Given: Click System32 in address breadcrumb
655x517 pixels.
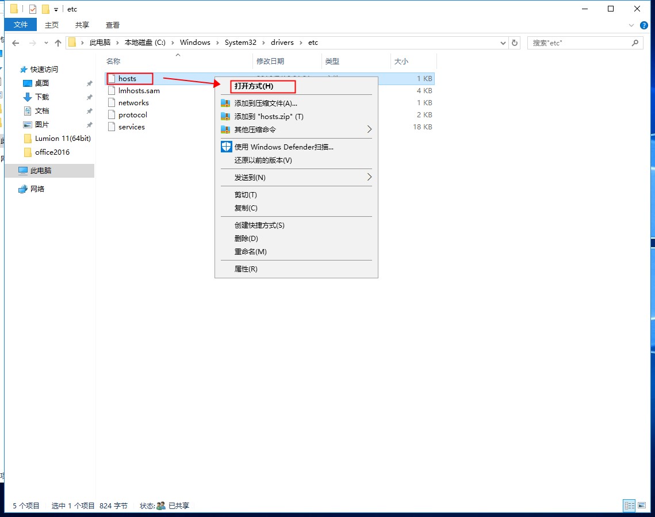Looking at the screenshot, I should (240, 43).
